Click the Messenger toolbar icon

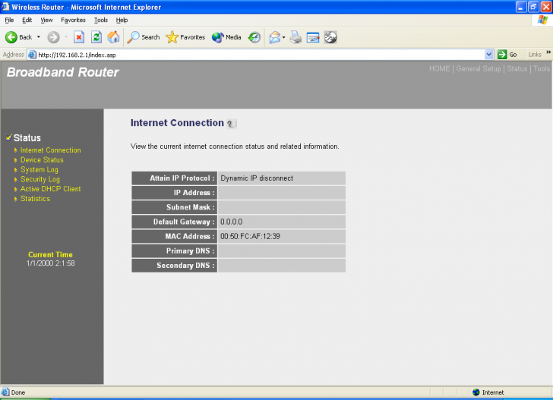tap(330, 37)
